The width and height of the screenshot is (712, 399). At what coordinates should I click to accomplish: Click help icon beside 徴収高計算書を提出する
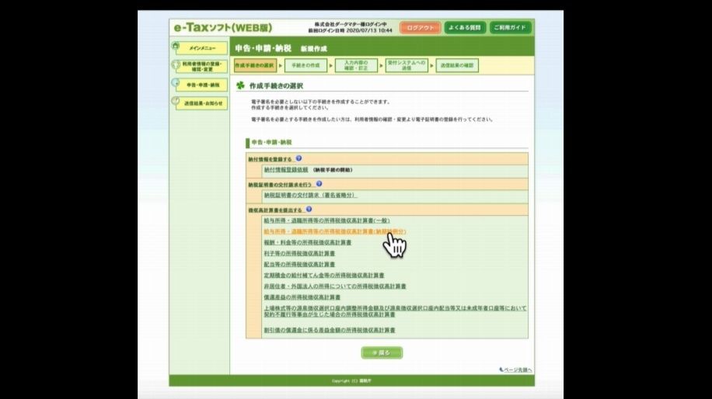coord(309,210)
